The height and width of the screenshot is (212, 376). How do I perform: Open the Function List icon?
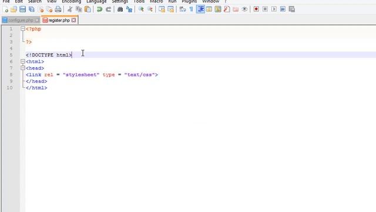(x=227, y=9)
